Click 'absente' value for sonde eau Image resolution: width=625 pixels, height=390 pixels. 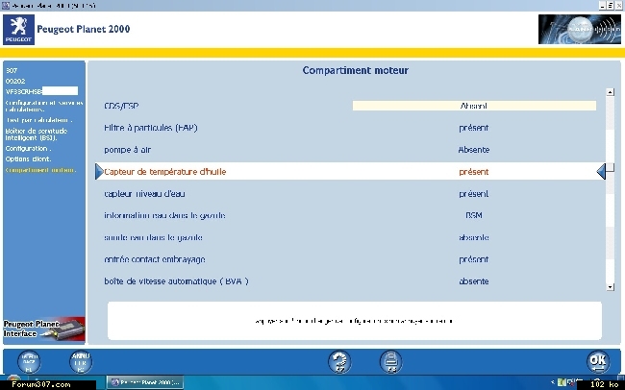pos(473,237)
